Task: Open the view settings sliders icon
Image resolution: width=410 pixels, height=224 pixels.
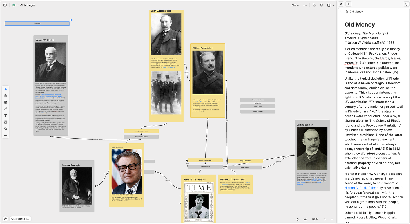Action: click(x=298, y=219)
